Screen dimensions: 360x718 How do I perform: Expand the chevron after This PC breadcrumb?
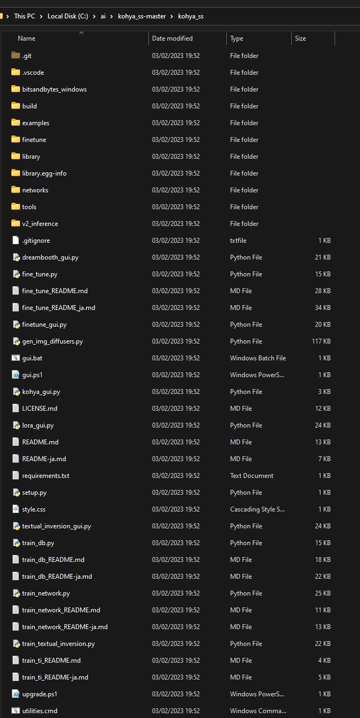click(x=42, y=16)
